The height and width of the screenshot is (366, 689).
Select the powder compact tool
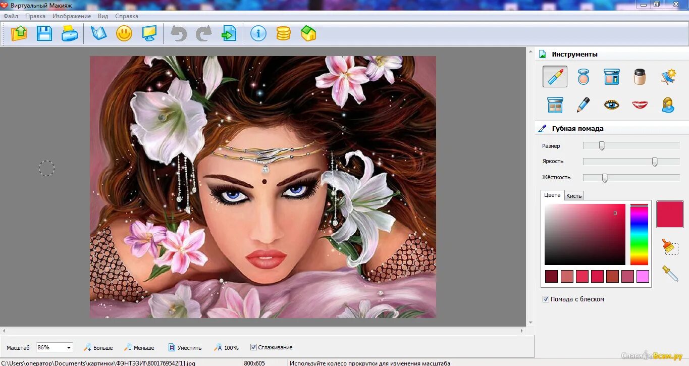point(584,77)
